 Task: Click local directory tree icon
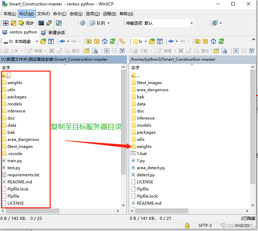[122, 41]
